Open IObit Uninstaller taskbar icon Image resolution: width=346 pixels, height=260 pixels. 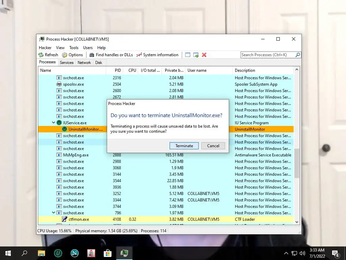tap(58, 253)
